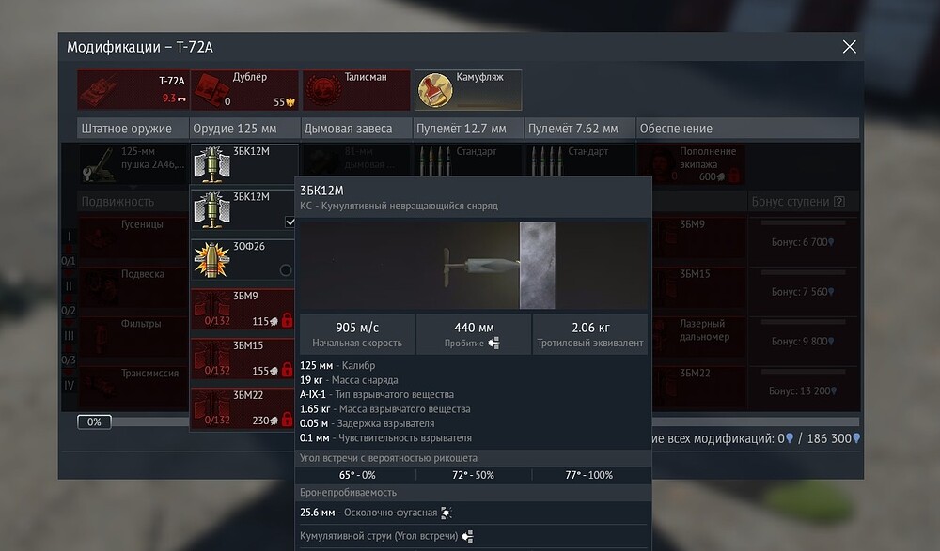Click the 1.65 кг explosive mass line
The width and height of the screenshot is (940, 551).
pyautogui.click(x=384, y=408)
